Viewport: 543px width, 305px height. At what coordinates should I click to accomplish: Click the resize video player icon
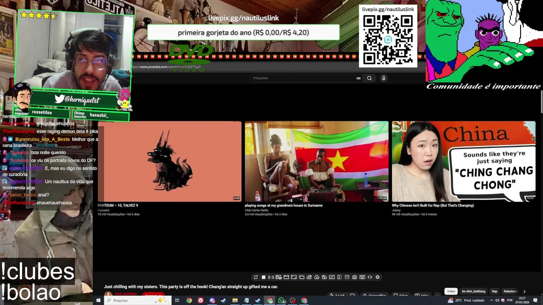tap(294, 277)
